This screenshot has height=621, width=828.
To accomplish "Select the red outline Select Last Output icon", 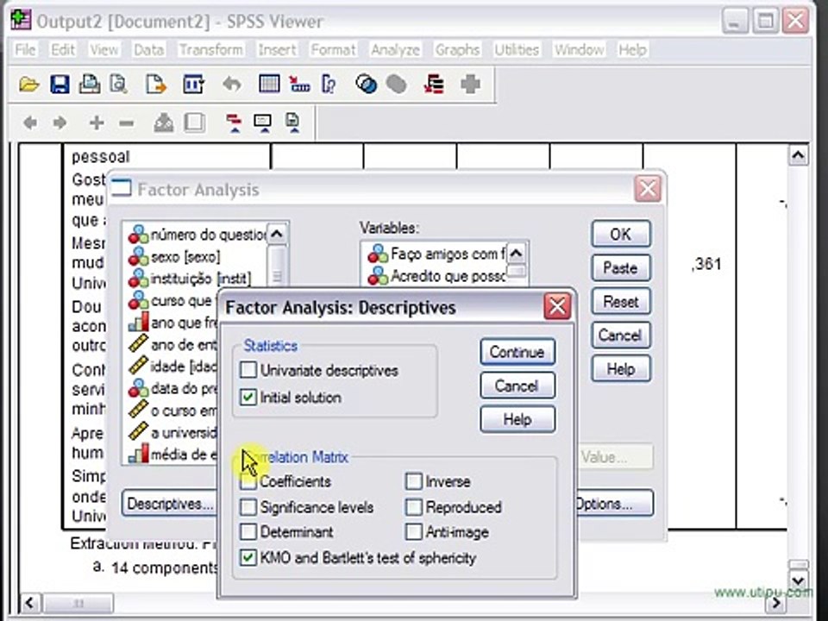I will click(x=434, y=85).
